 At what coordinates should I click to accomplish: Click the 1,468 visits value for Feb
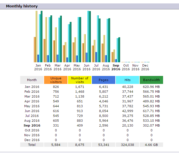coord(80,92)
